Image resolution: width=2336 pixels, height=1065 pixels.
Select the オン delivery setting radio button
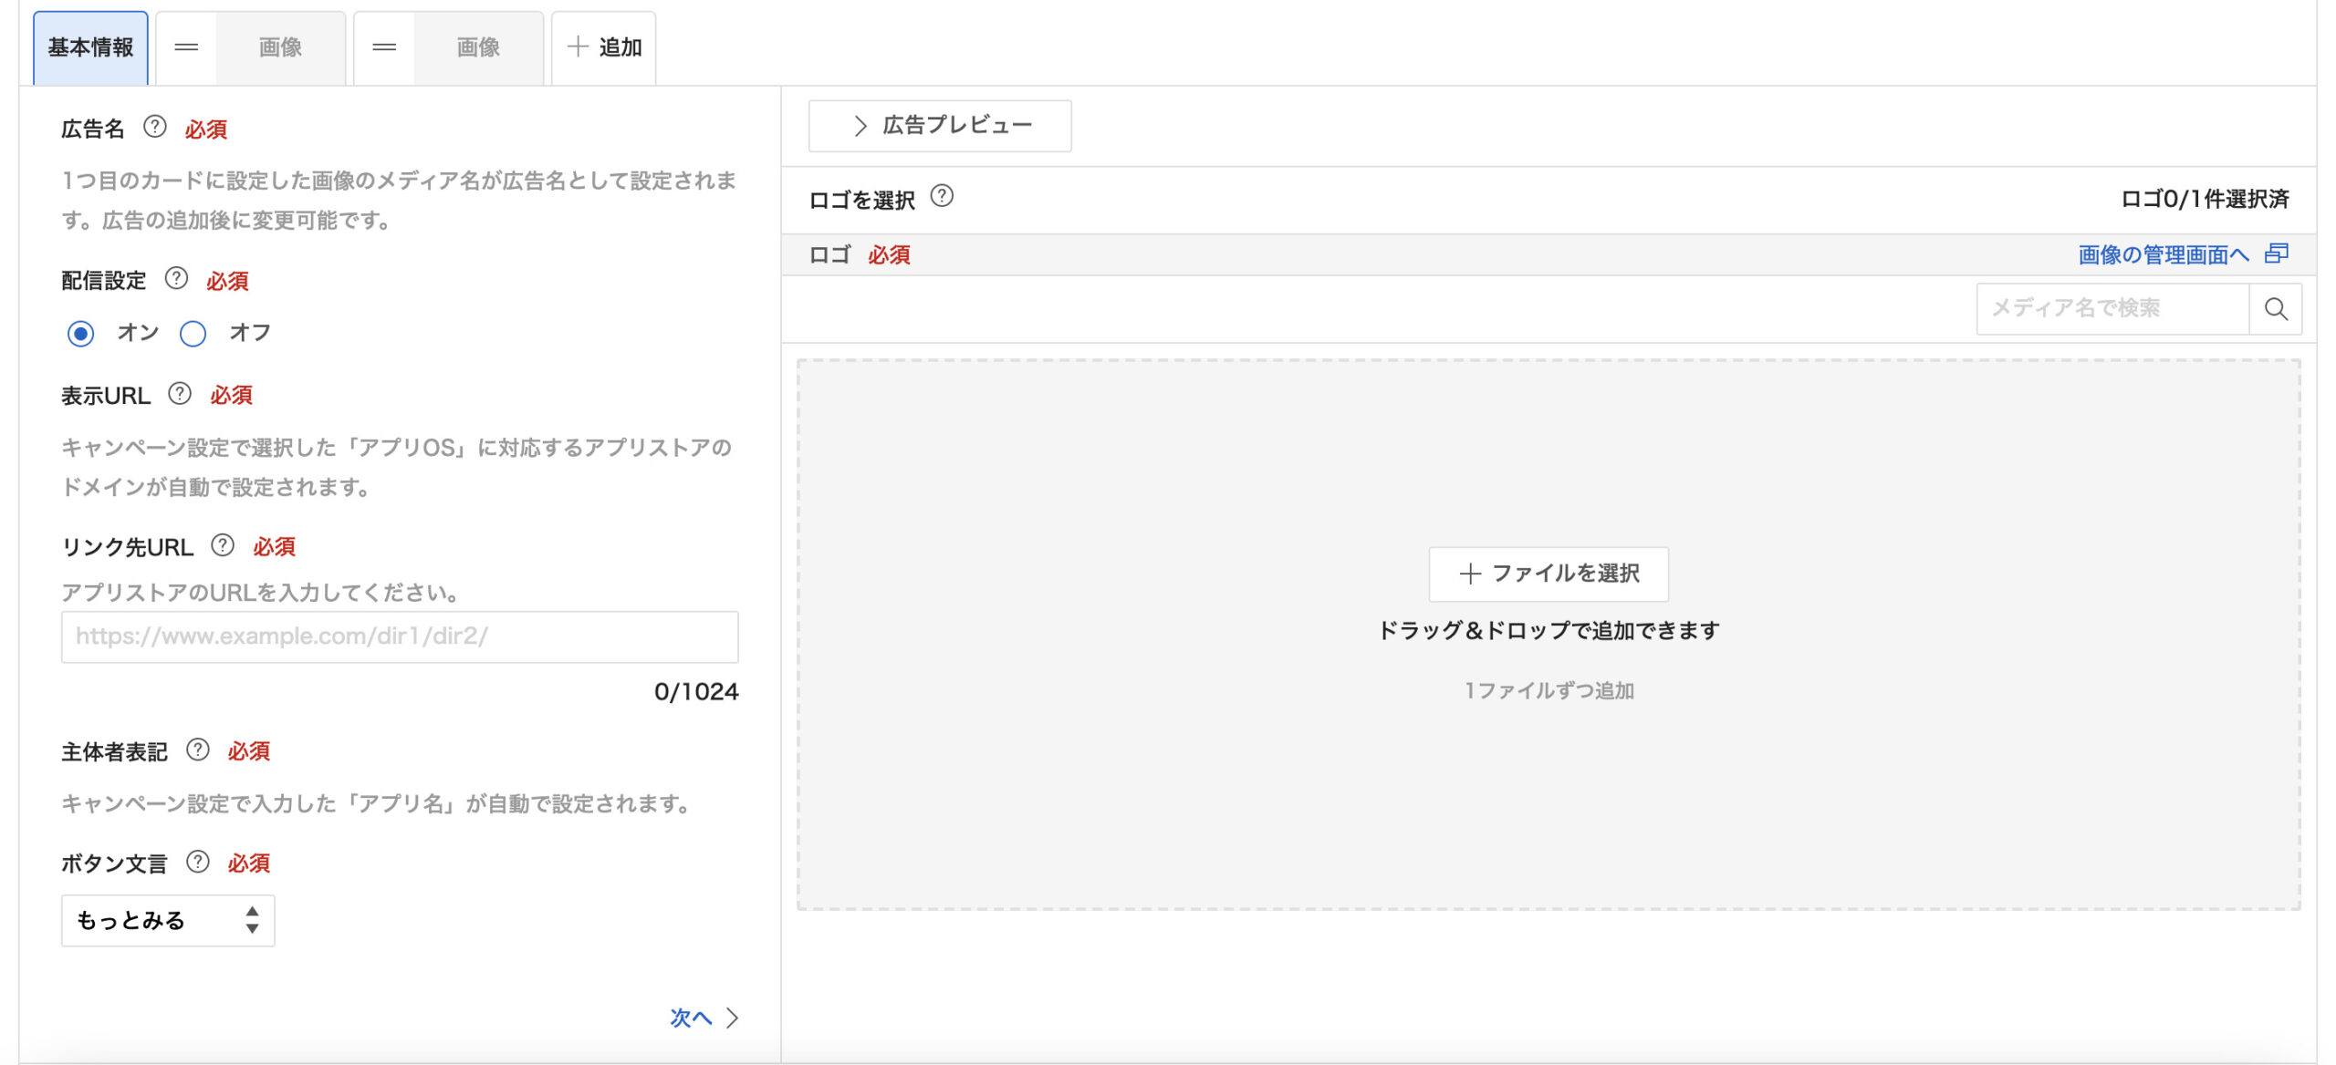coord(80,334)
